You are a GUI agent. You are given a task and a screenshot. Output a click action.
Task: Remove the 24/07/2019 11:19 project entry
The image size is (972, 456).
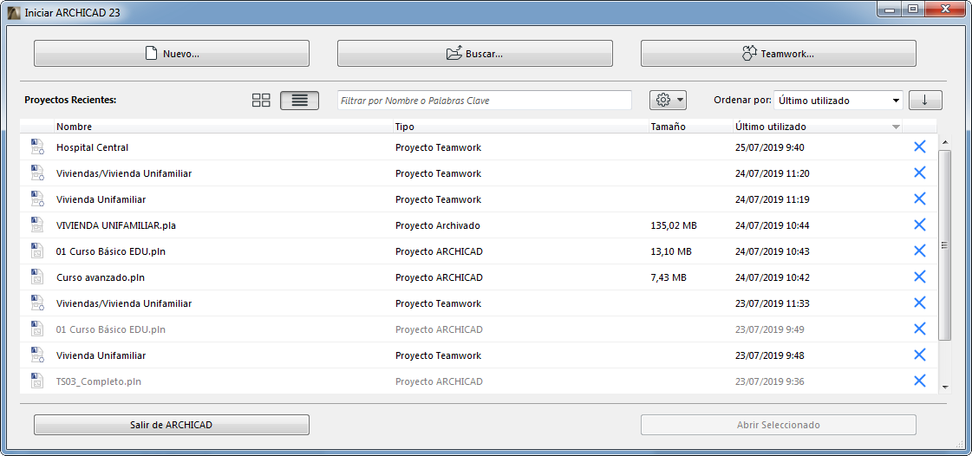(x=919, y=199)
